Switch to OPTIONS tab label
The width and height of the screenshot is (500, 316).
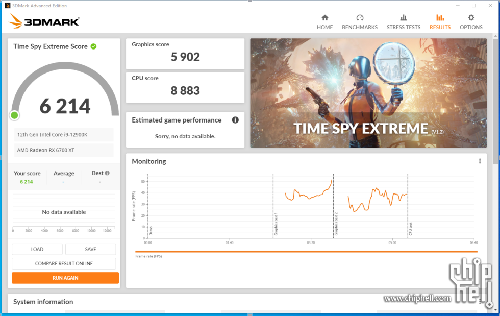tap(471, 27)
